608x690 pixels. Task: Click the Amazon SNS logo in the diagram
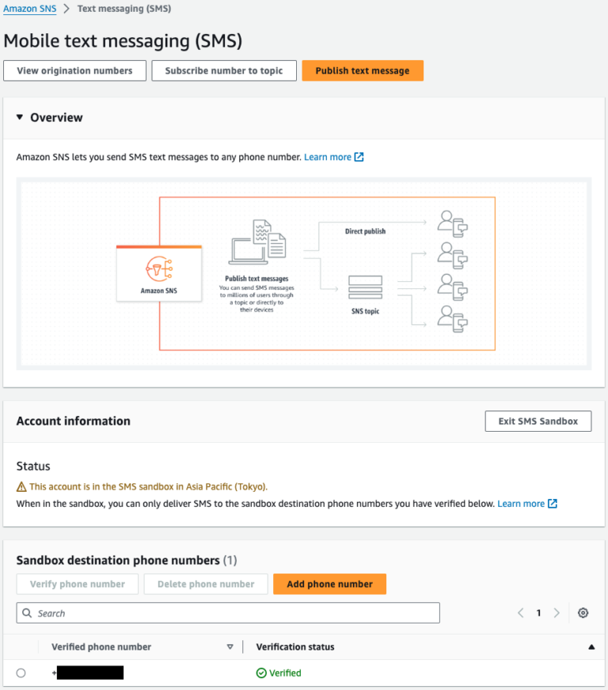[x=158, y=268]
